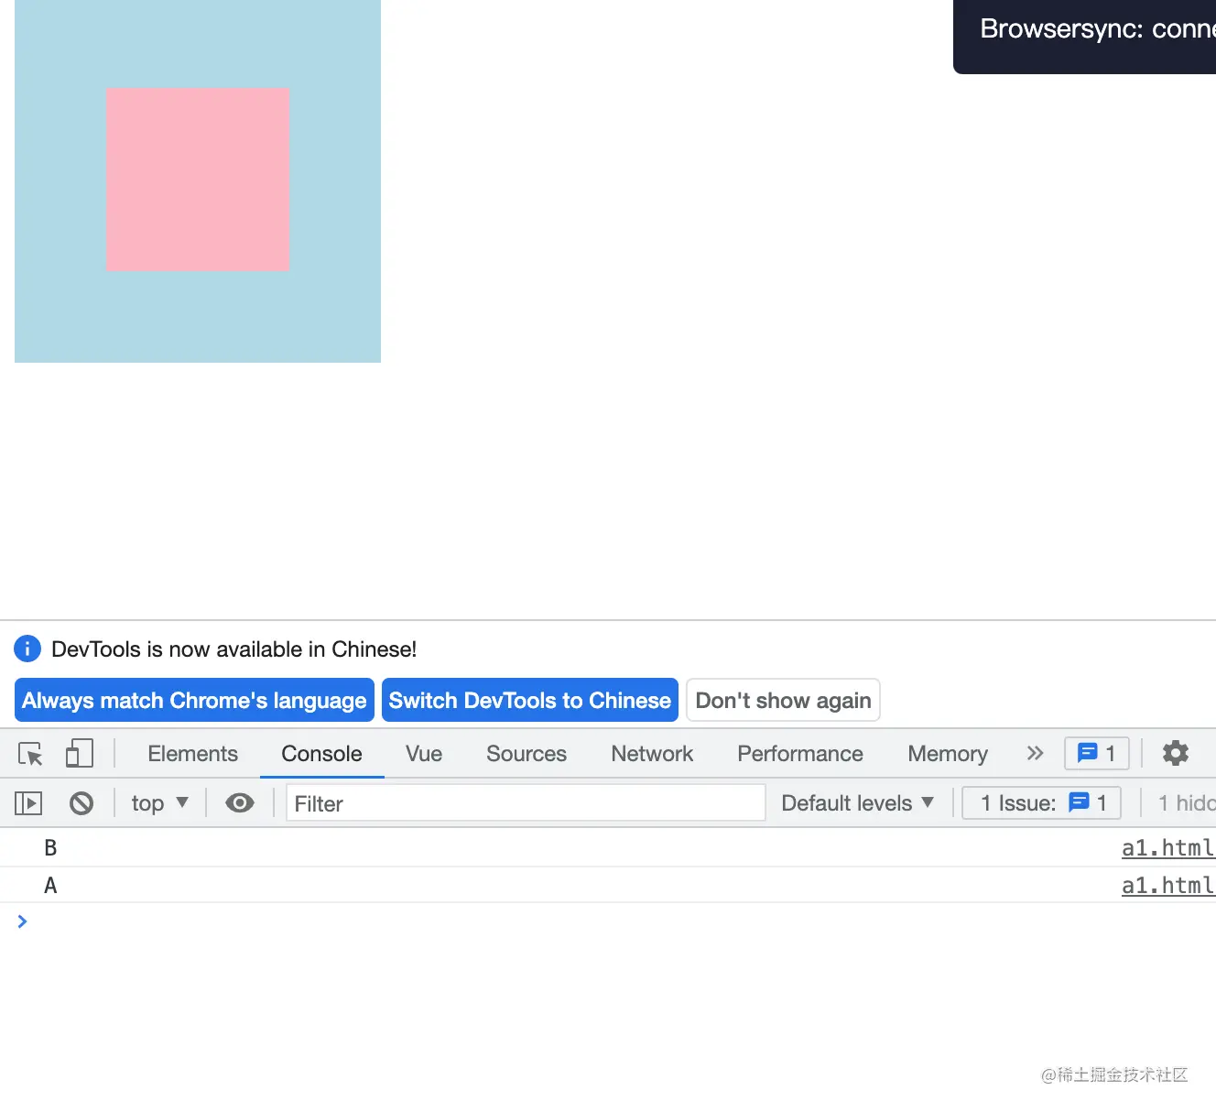Create a live expression with eye icon
1216x1112 pixels.
[x=240, y=803]
